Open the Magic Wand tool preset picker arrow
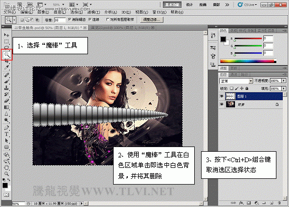 (14, 20)
